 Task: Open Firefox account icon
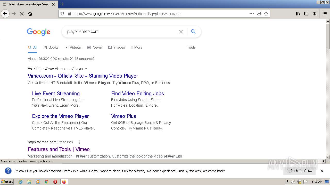click(315, 14)
